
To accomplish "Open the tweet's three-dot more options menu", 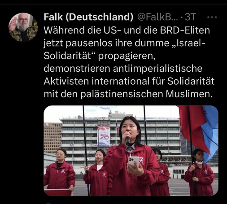I will [212, 17].
